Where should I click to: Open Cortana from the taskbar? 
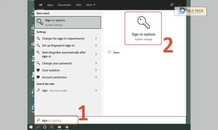pos(45,127)
